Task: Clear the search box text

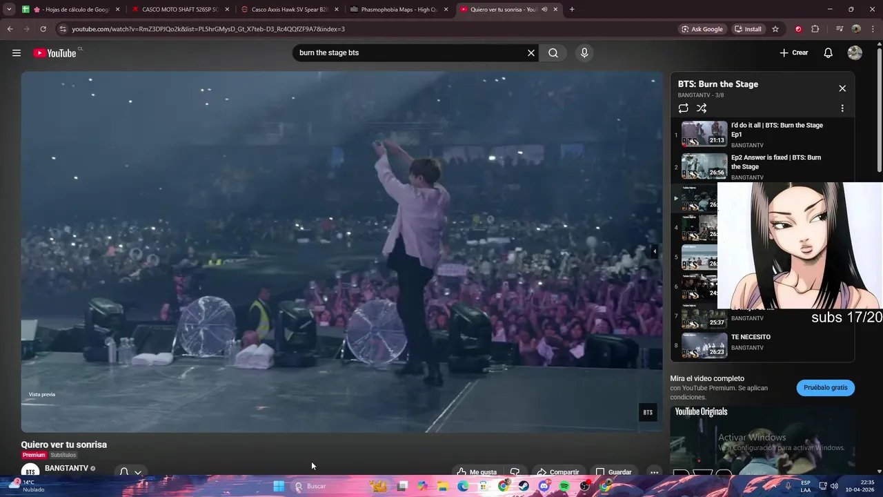Action: click(x=531, y=52)
